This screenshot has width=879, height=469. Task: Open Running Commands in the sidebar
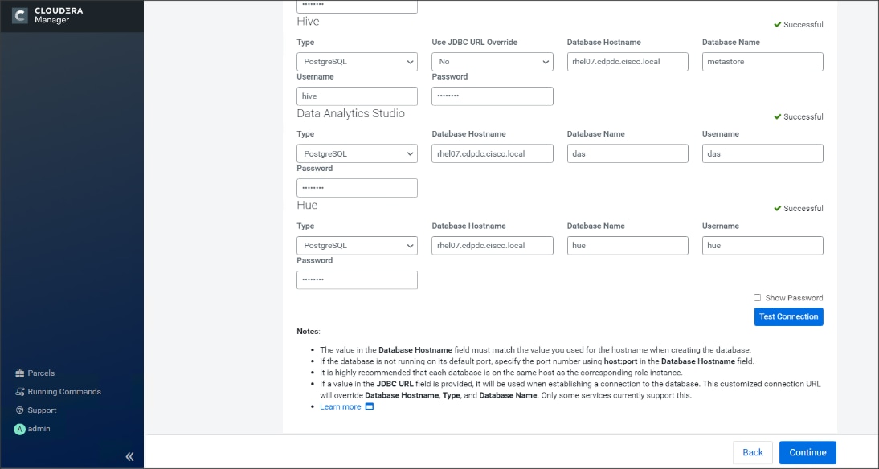(59, 392)
